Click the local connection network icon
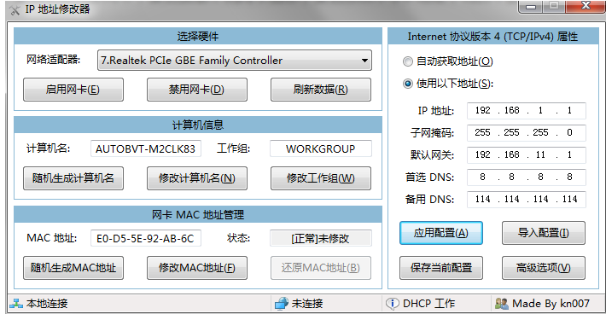This screenshot has height=314, width=606. 16,304
